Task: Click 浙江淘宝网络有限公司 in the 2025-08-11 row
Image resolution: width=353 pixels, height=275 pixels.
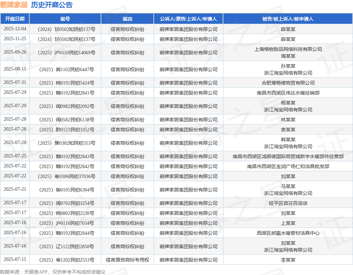Action: pos(288,73)
